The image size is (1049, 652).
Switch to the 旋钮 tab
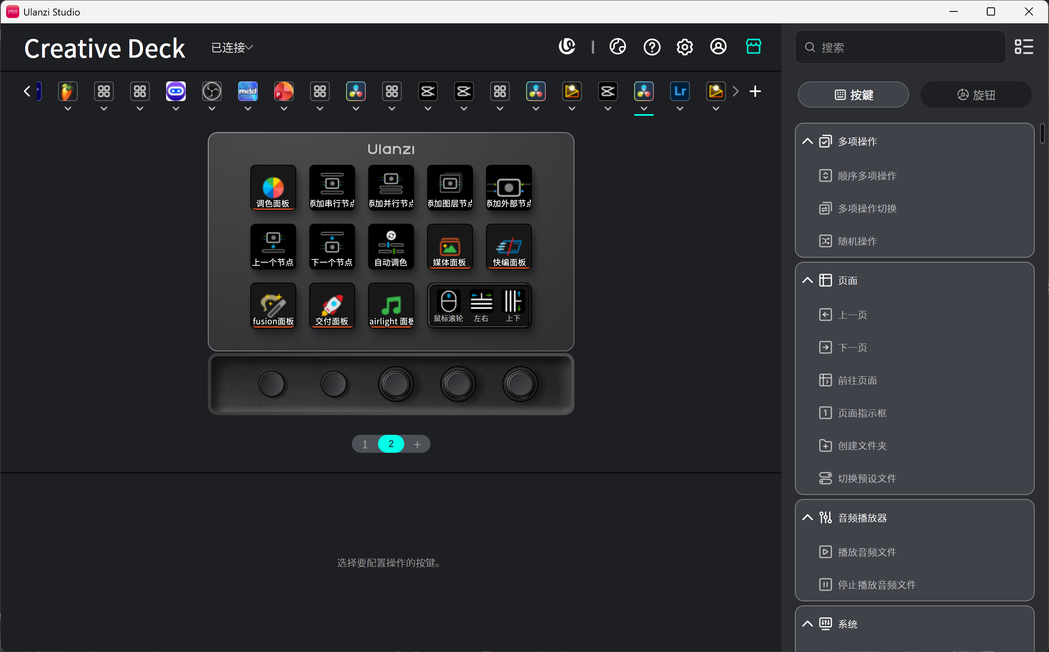pos(976,94)
